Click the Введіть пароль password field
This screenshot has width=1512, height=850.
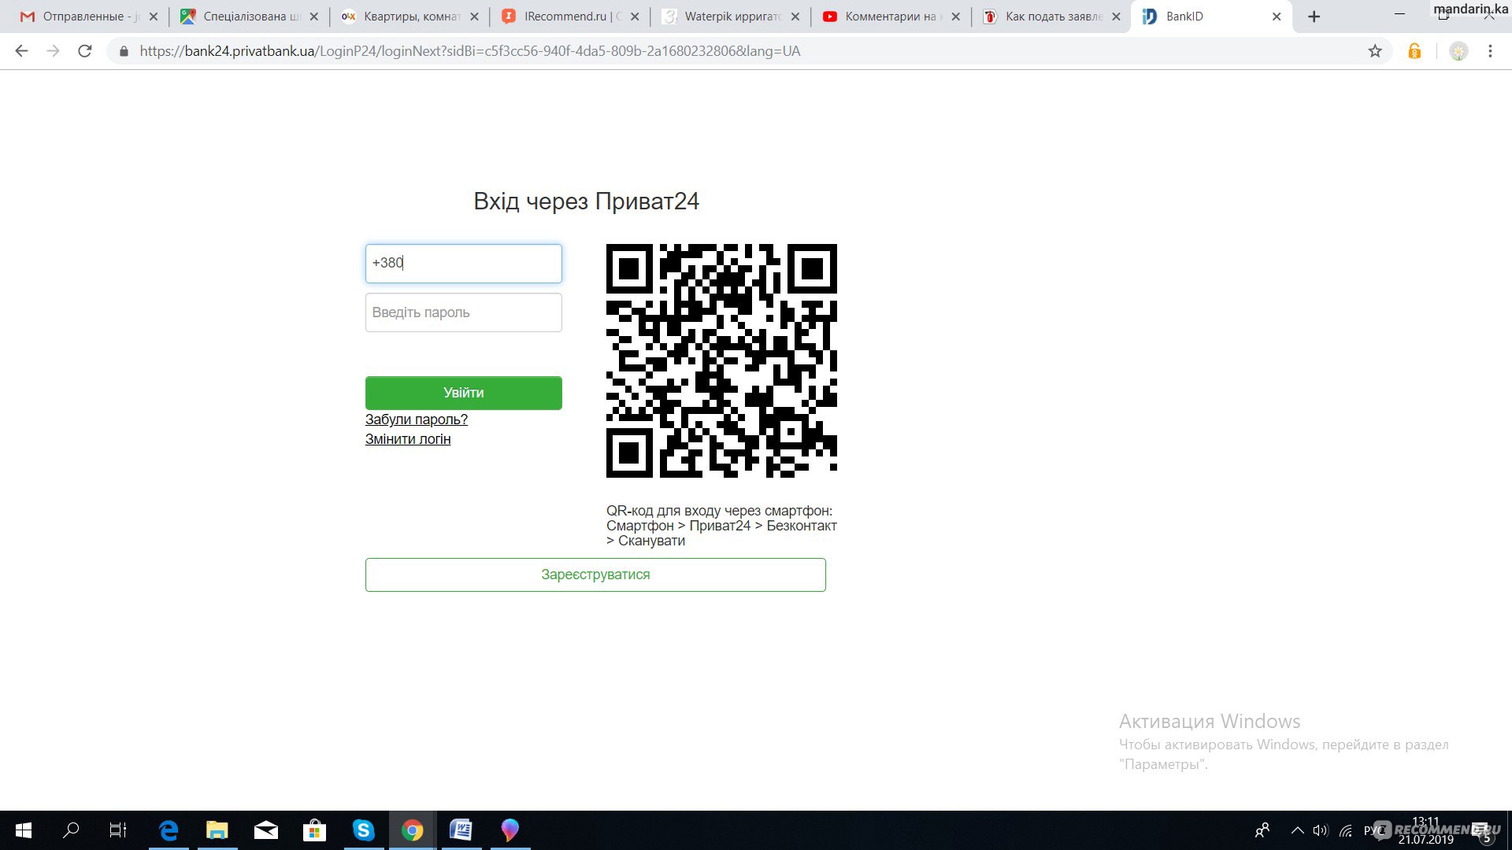click(463, 312)
